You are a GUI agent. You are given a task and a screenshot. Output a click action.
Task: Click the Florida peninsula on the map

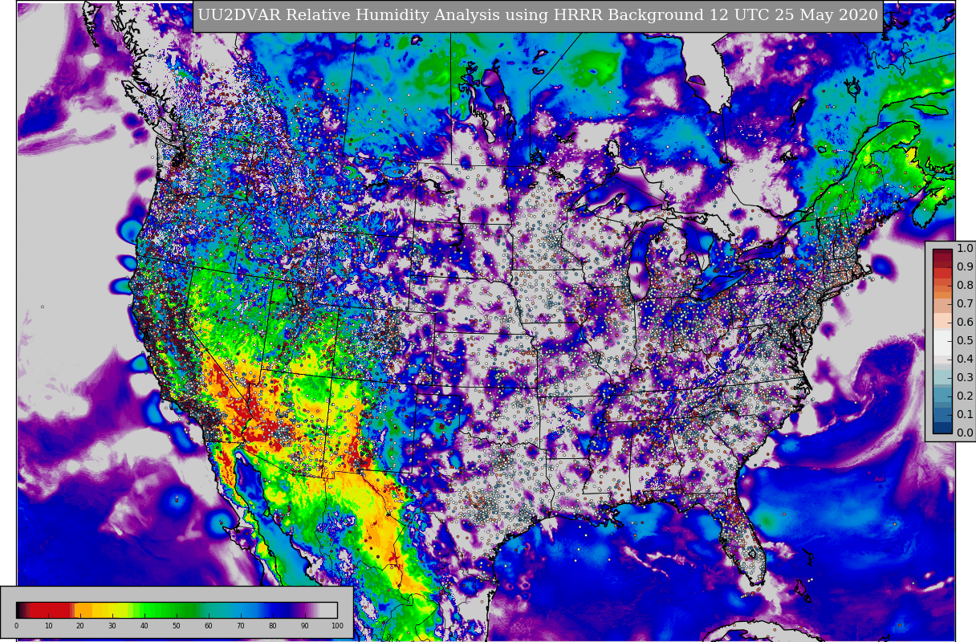point(746,539)
